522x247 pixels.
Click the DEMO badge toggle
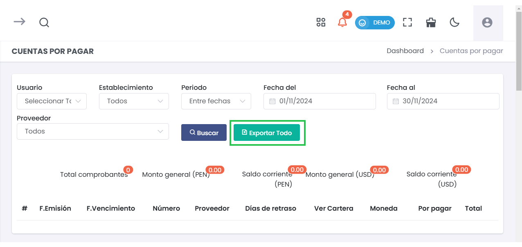[375, 22]
